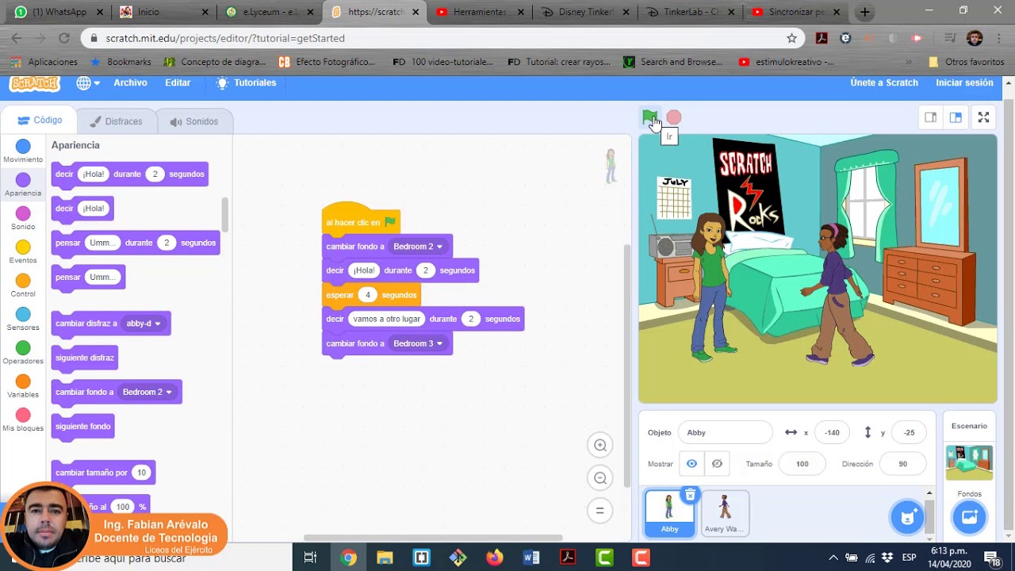Open the Editar menu
The width and height of the screenshot is (1015, 571).
[x=178, y=82]
